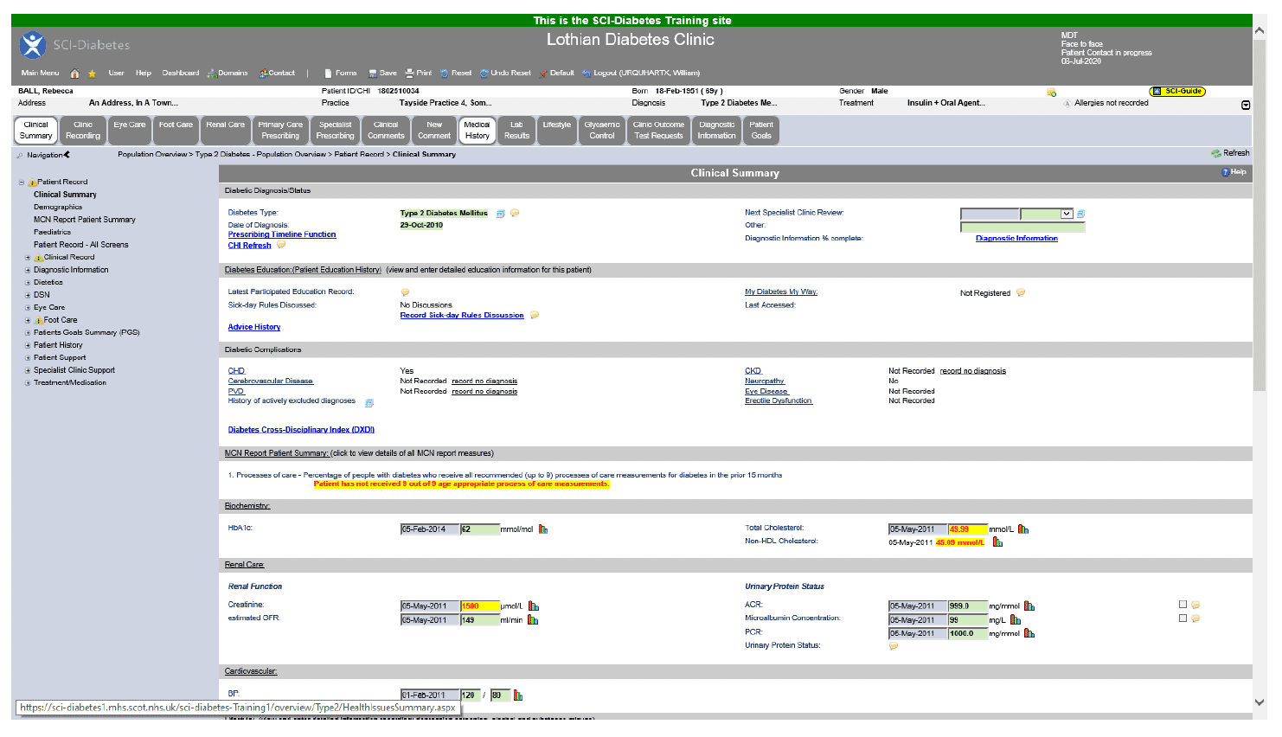Click My Diabetes My Way comment bubble
Viewport: 1282px width, 737px height.
[1021, 293]
